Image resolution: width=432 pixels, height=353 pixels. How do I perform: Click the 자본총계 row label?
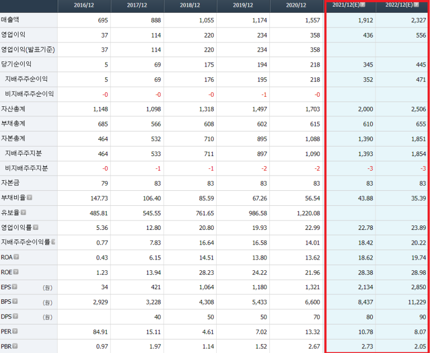click(13, 138)
